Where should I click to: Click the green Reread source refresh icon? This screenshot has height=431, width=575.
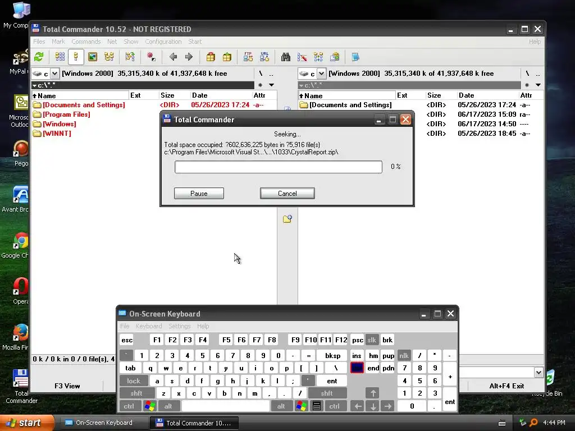tap(39, 57)
